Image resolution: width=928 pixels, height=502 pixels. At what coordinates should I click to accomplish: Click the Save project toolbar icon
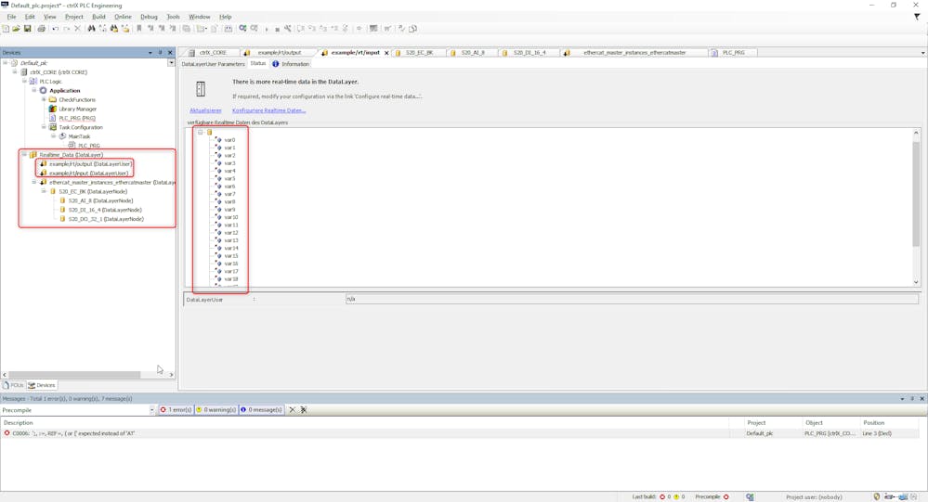point(28,29)
